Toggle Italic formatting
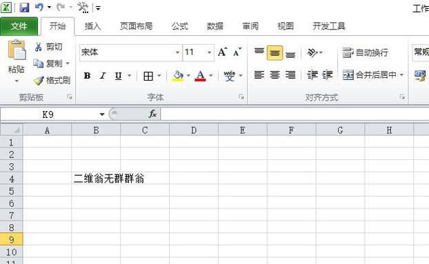Screen dimensions: 429x264 [103, 76]
